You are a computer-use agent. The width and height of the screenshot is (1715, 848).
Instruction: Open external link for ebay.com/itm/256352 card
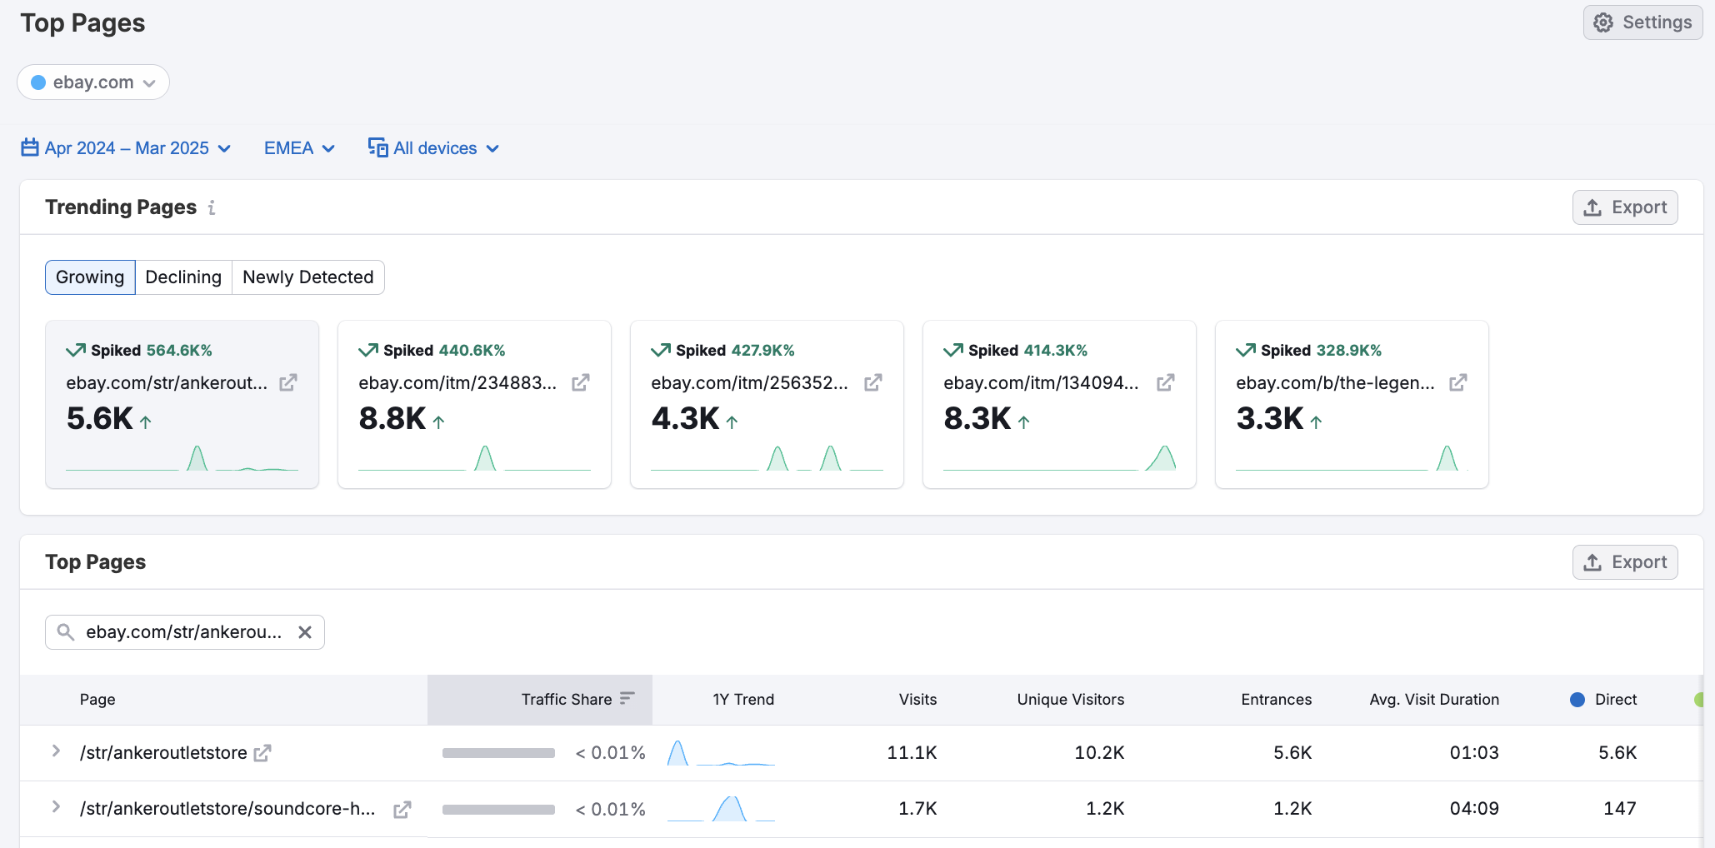coord(873,383)
